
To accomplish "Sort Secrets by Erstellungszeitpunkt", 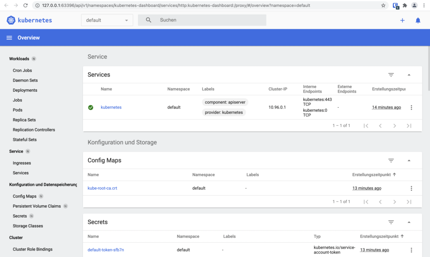I will (382, 236).
